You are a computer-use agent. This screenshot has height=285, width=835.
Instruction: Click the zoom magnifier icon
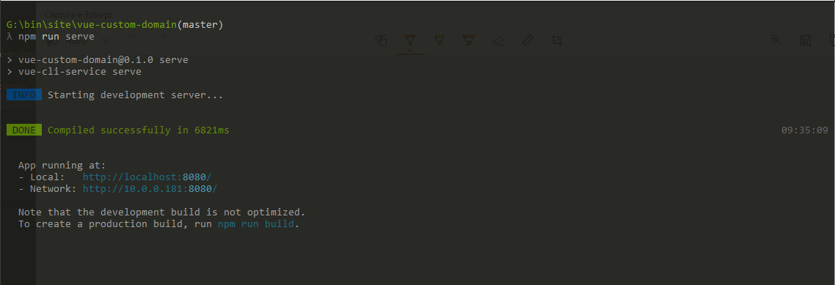[776, 40]
